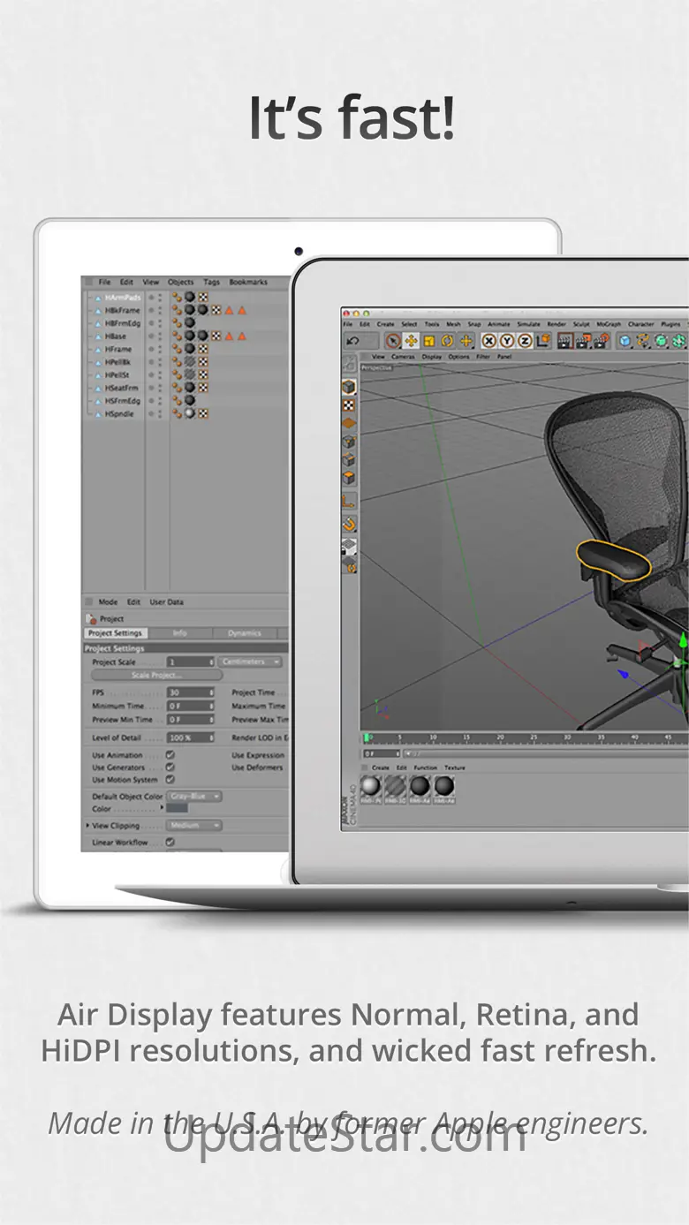
Task: Click the Color swatch in Project Settings
Action: tap(178, 808)
